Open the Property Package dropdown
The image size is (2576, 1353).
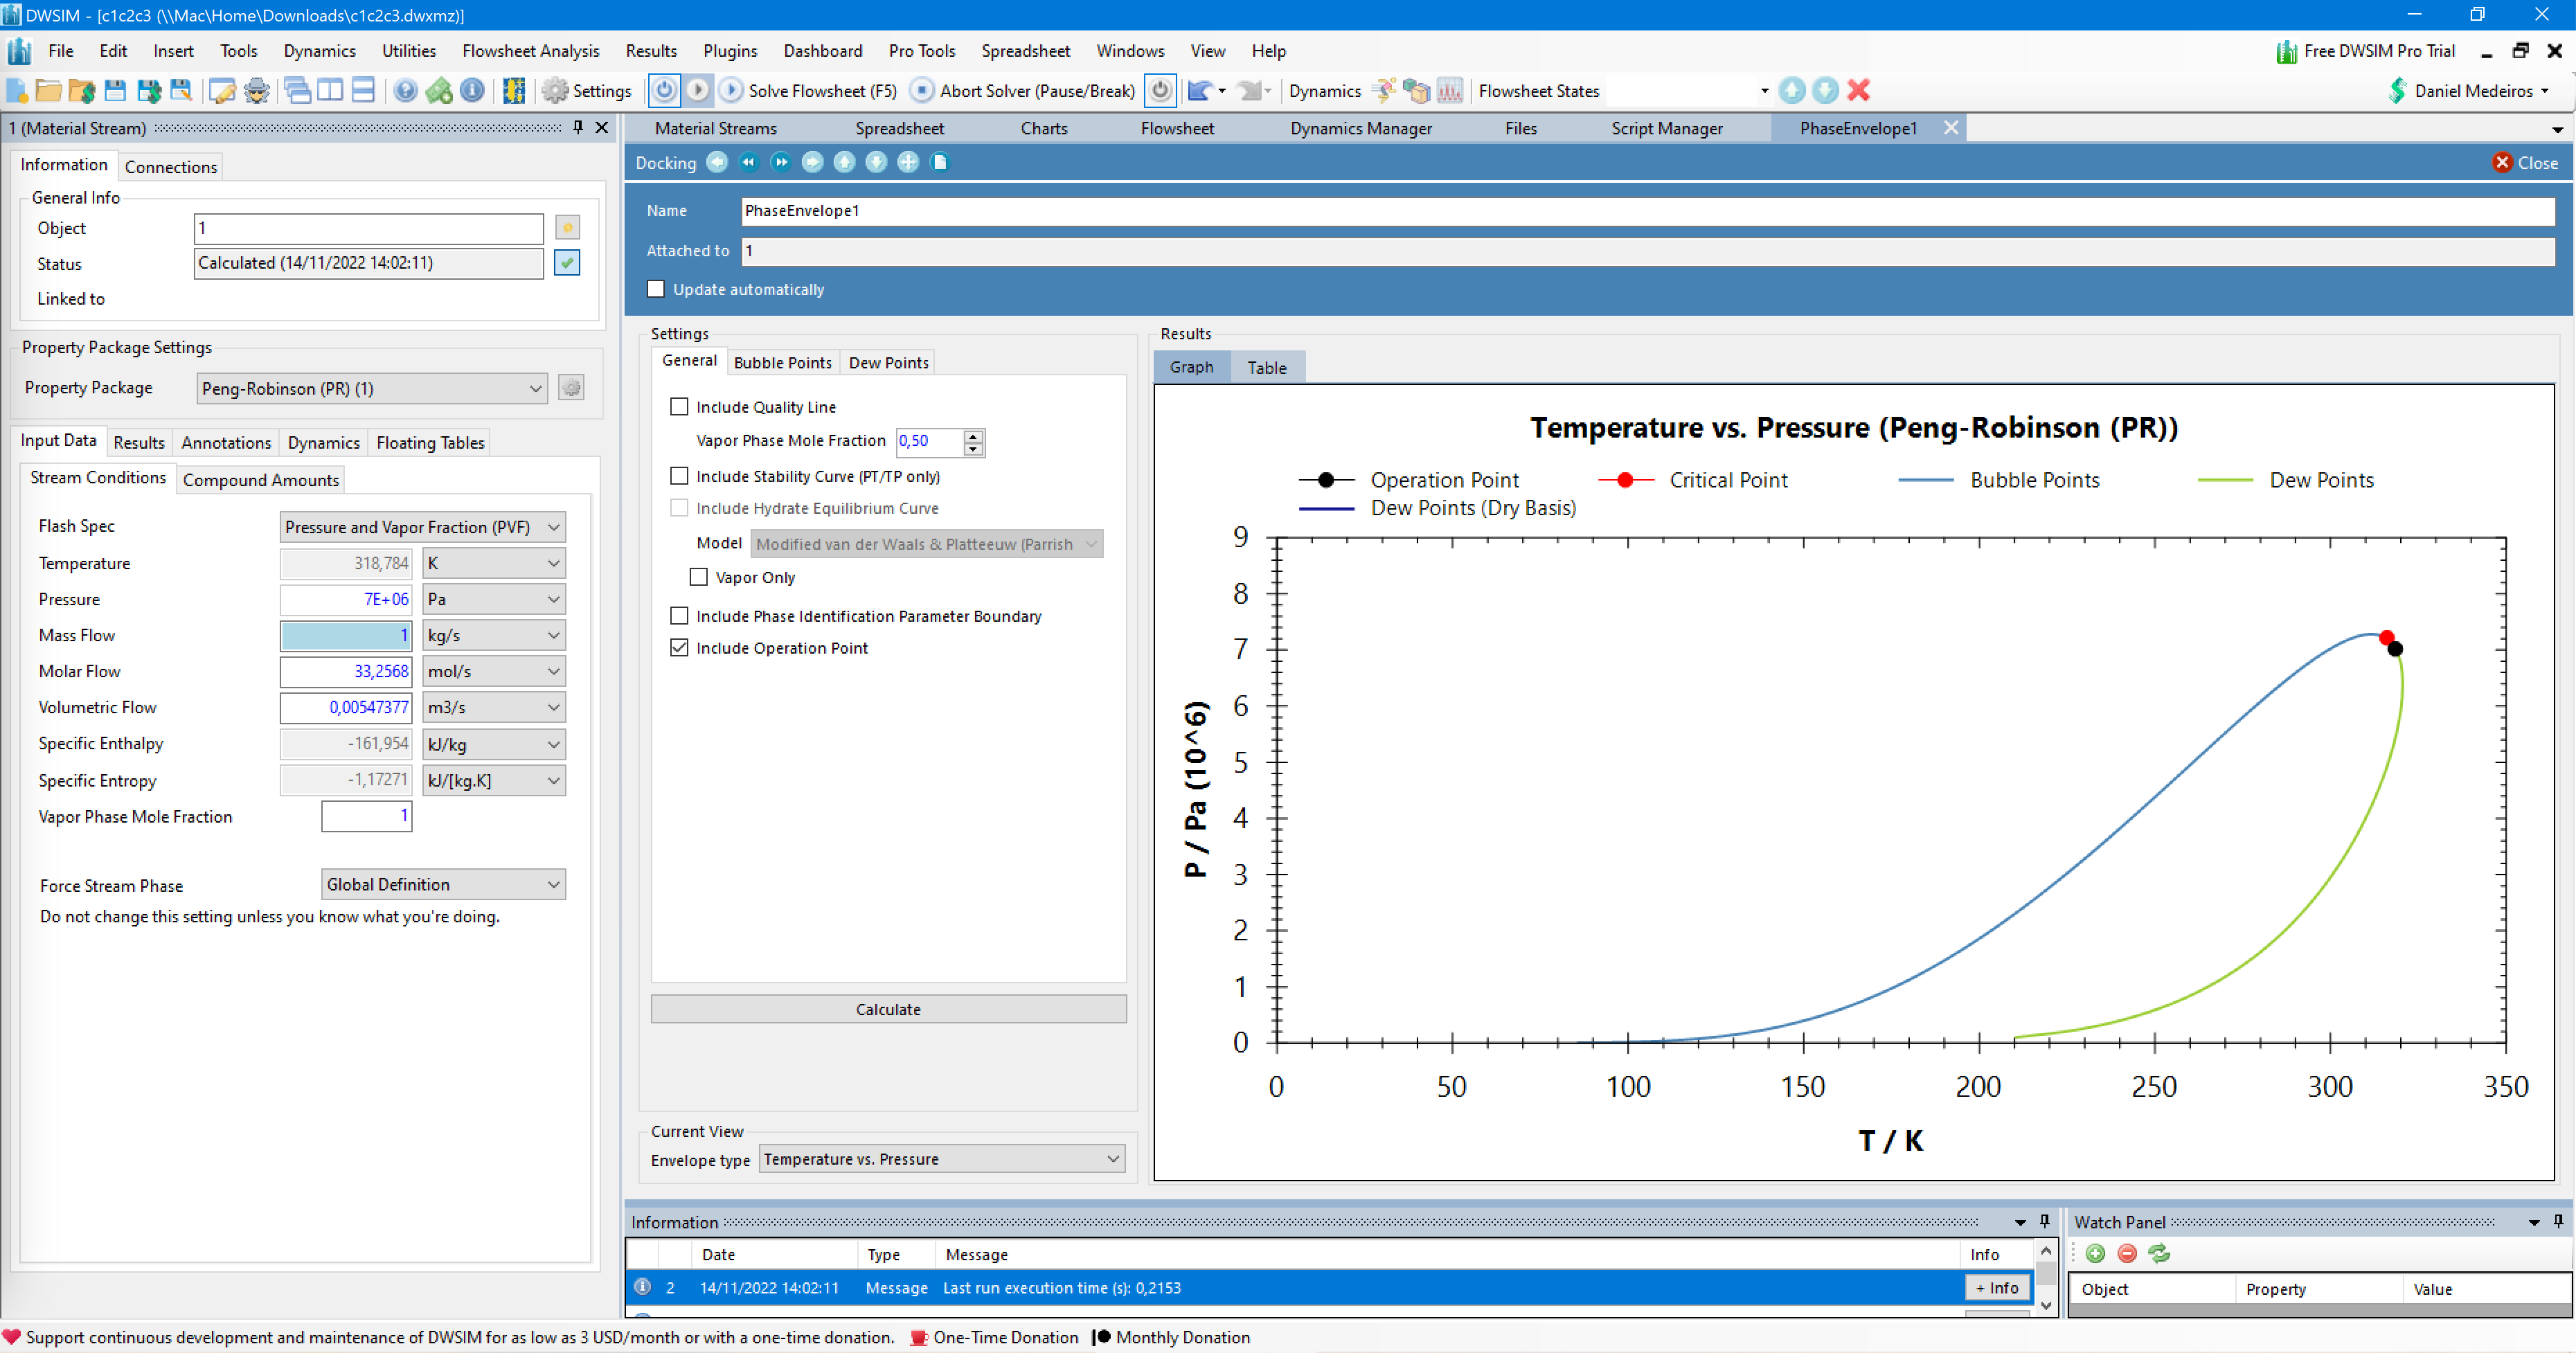pos(536,388)
